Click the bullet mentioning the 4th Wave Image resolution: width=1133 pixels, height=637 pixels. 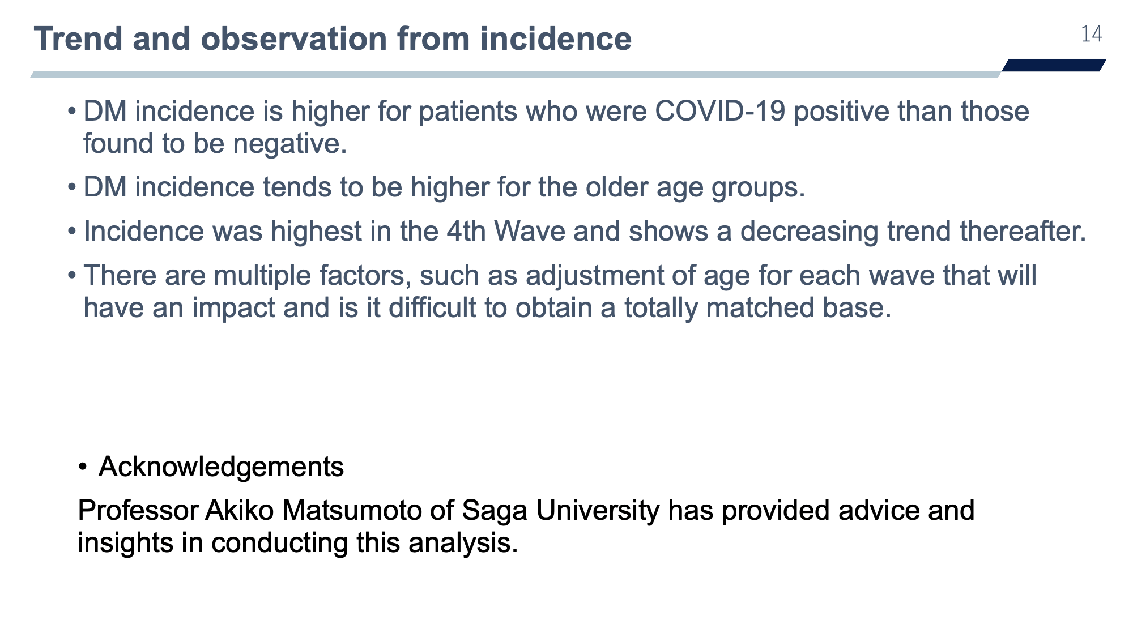[577, 232]
